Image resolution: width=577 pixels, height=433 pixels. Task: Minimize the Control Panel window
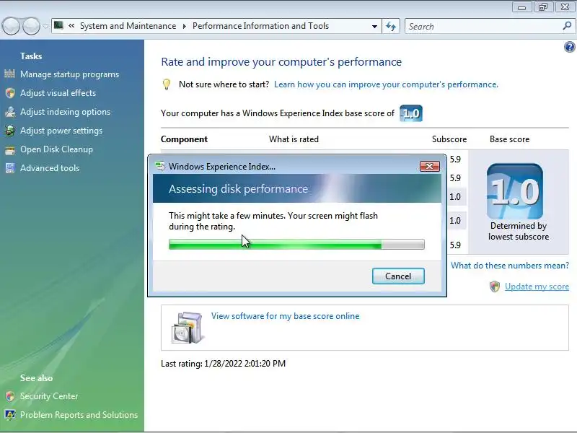[x=521, y=7]
